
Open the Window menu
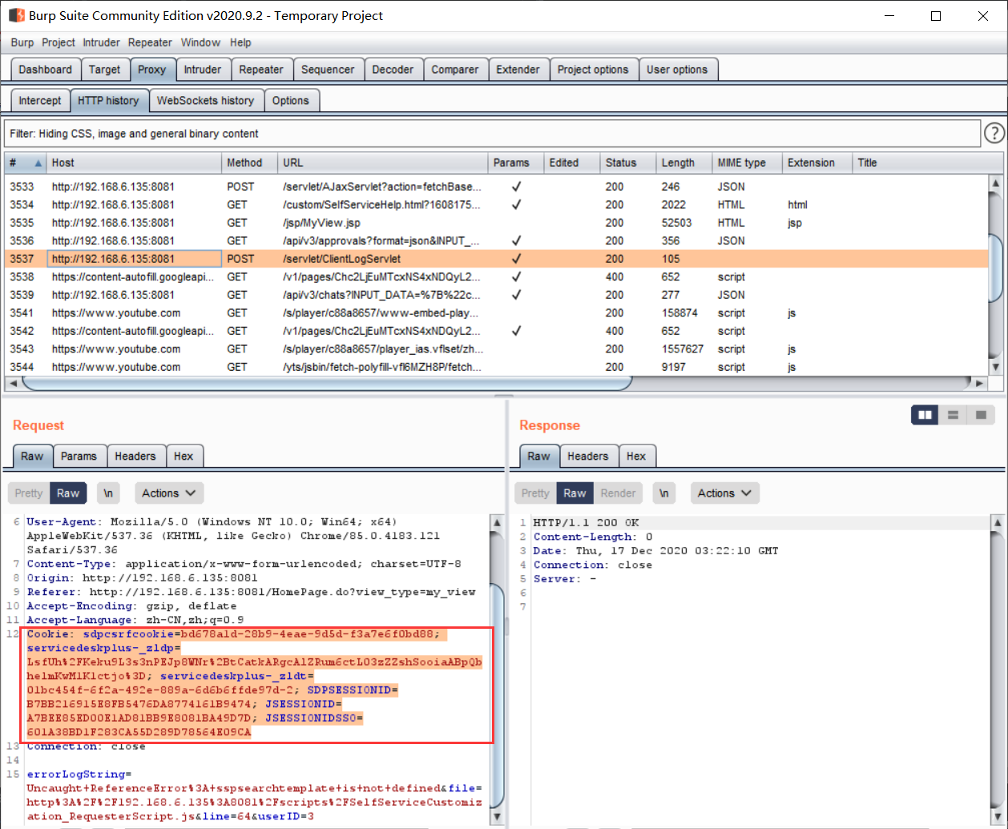(200, 42)
